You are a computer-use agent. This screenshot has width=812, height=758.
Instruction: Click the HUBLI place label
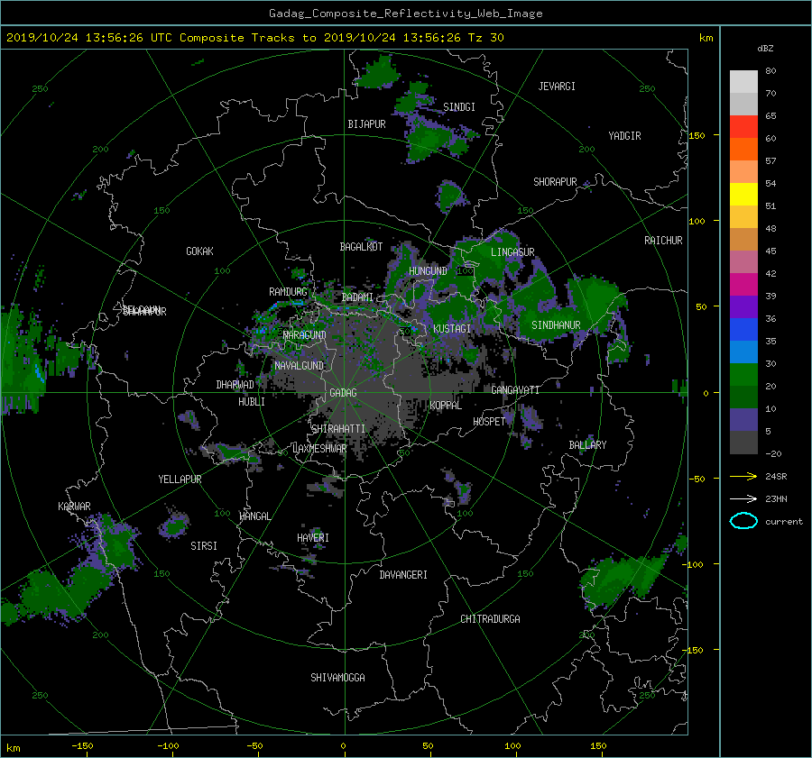pyautogui.click(x=252, y=401)
